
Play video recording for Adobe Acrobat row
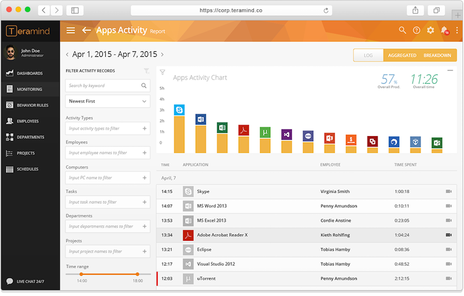tap(449, 235)
